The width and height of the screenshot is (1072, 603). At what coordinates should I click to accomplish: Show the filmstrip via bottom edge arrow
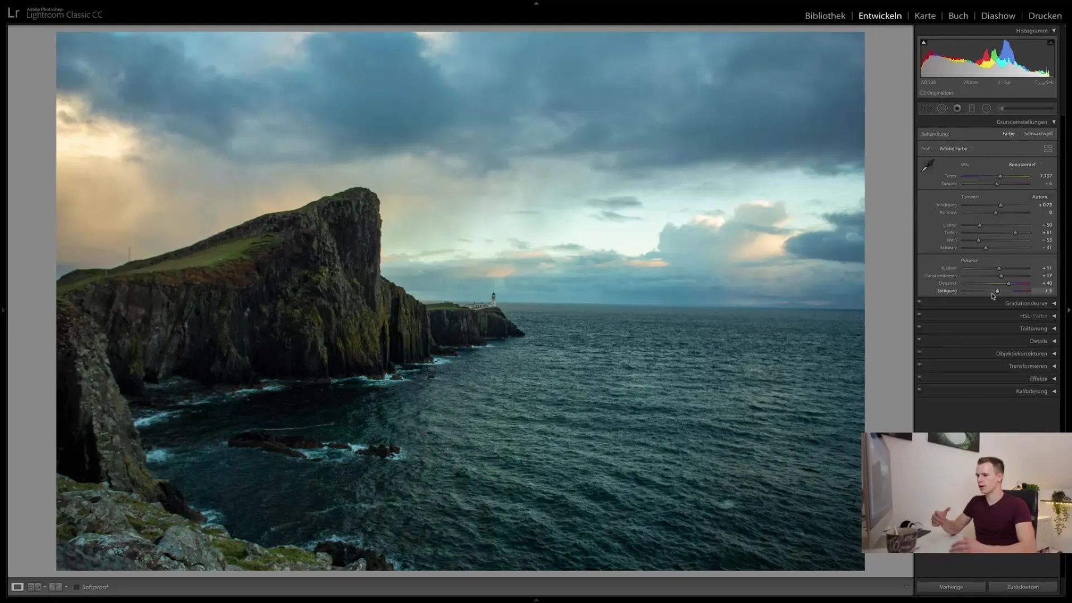[536, 600]
